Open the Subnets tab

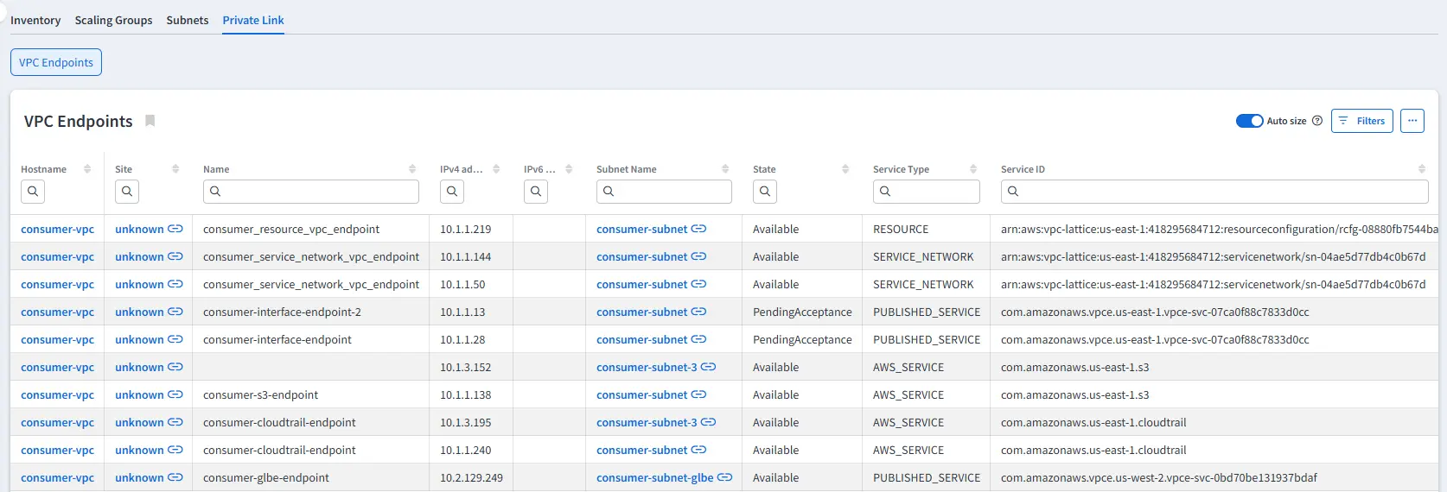point(188,20)
